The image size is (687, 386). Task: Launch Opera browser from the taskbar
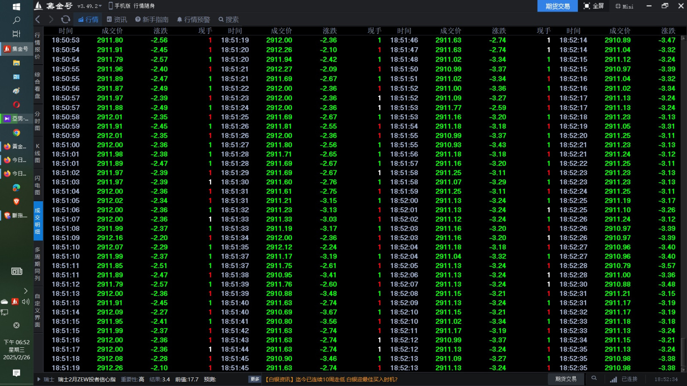point(16,105)
